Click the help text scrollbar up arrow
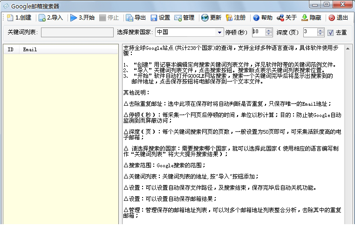Image resolution: width=355 pixels, height=233 pixels. click(348, 48)
